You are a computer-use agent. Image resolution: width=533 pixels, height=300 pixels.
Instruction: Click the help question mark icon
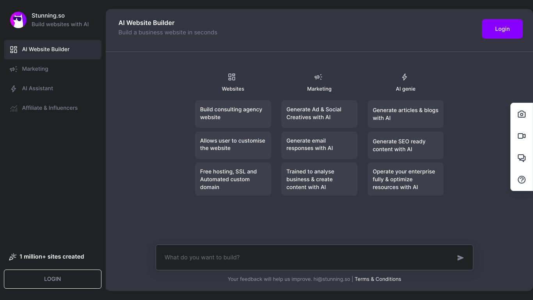tap(521, 180)
